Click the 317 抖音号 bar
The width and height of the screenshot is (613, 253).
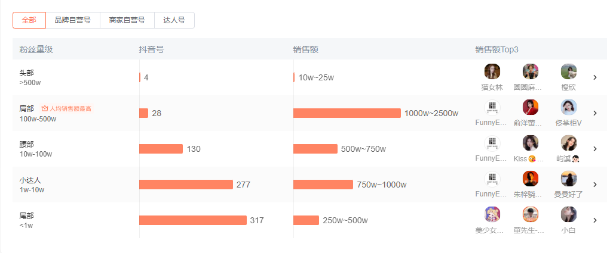[192, 220]
